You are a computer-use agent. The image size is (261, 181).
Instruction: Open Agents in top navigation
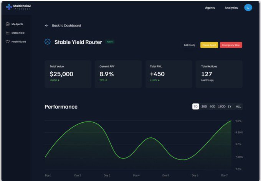(x=210, y=8)
